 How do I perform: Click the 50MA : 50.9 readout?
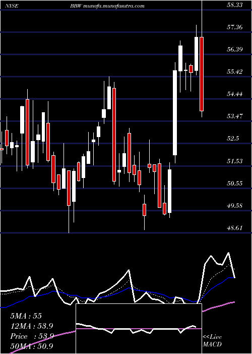(x=31, y=346)
